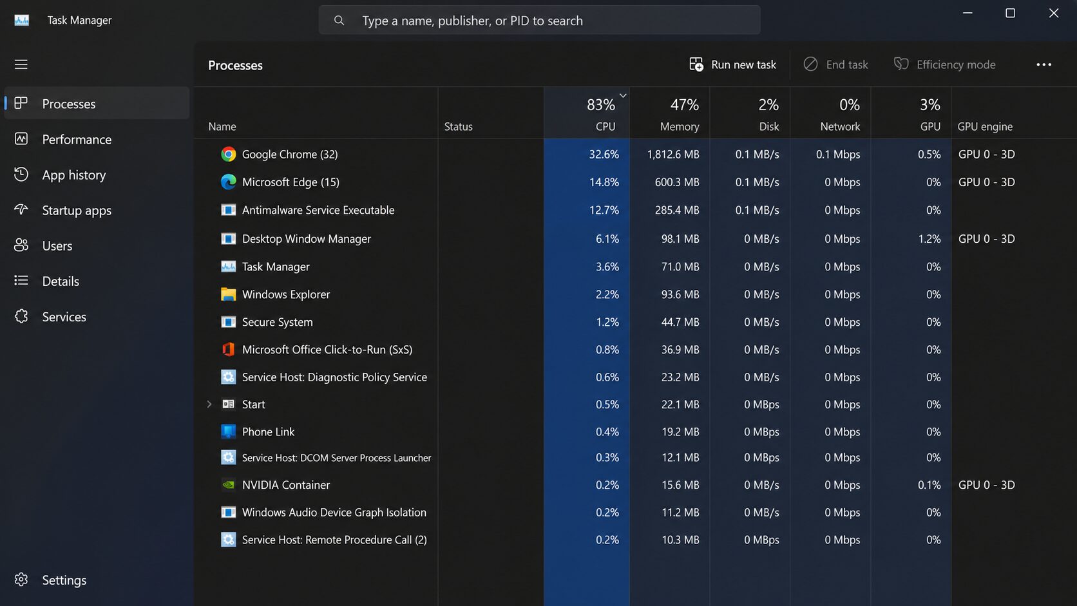
Task: Select Windows Audio Device Graph Isolation row
Action: click(635, 513)
